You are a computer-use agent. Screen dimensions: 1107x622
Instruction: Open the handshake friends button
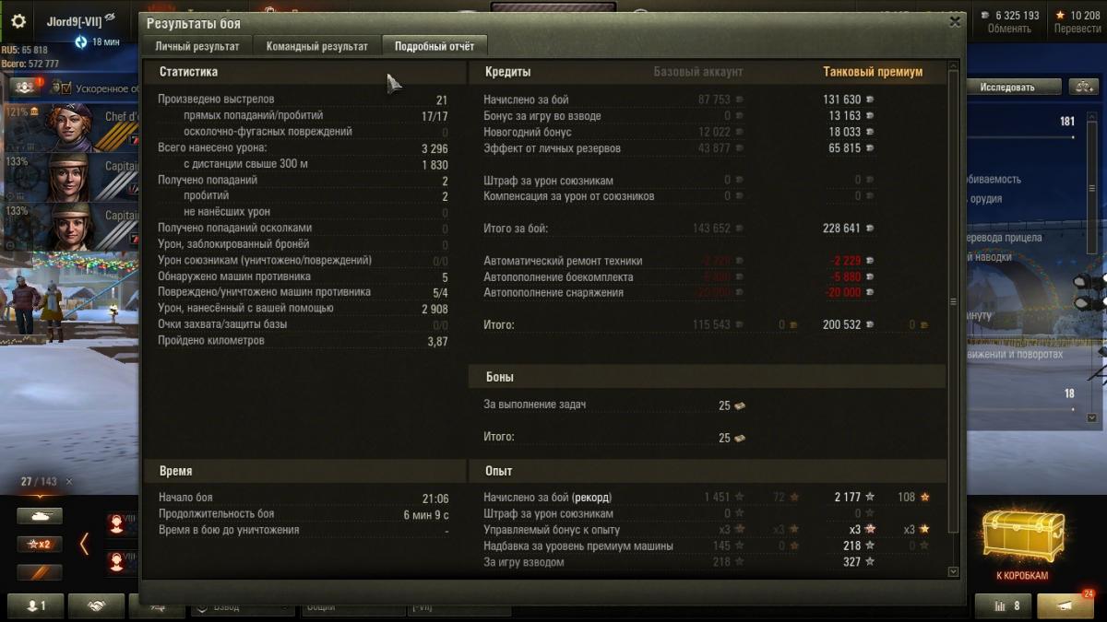[94, 605]
